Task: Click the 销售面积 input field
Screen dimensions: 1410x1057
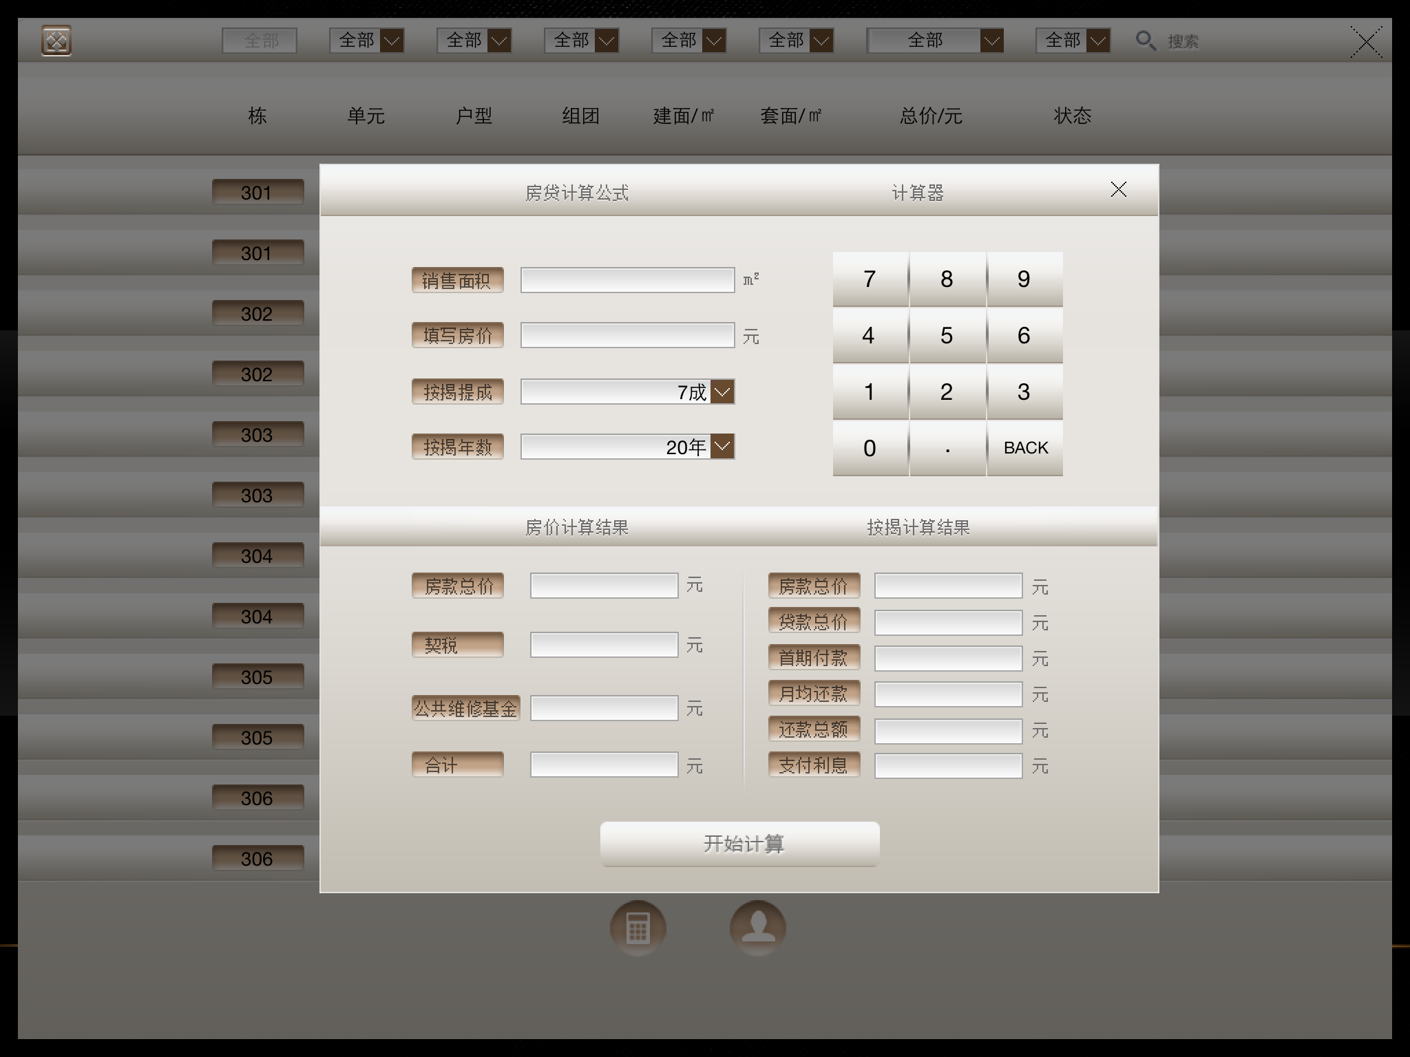Action: tap(627, 280)
